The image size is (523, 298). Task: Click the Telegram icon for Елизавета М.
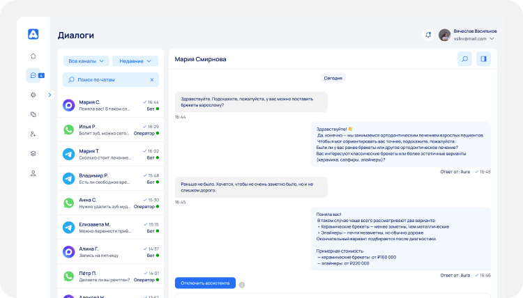69,228
